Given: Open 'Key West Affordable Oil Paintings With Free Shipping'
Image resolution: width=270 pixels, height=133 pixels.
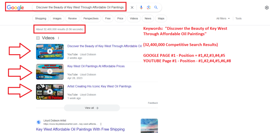Looking at the screenshot, I should click(80, 129).
